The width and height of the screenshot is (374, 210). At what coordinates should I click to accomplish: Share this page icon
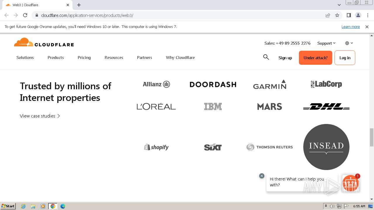328,15
